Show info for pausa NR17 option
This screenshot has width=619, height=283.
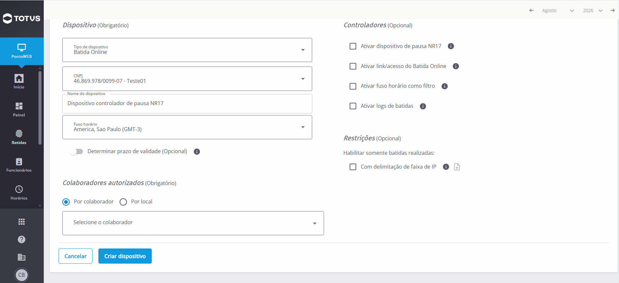[x=451, y=46]
